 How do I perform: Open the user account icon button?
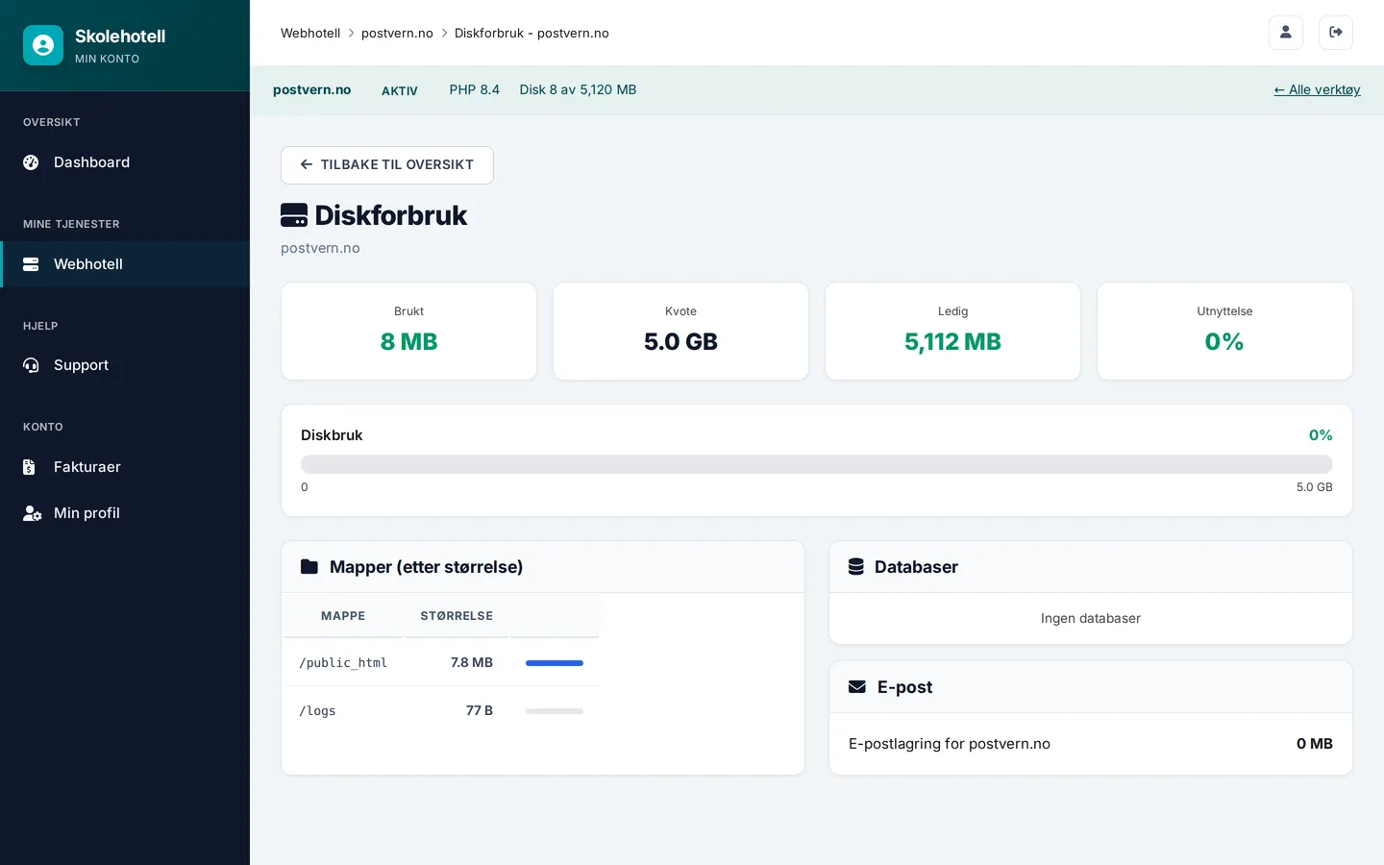[x=1286, y=33]
